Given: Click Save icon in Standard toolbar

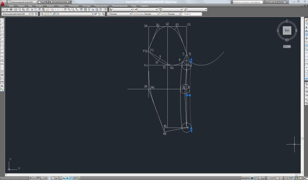Looking at the screenshot, I should [x=11, y=10].
